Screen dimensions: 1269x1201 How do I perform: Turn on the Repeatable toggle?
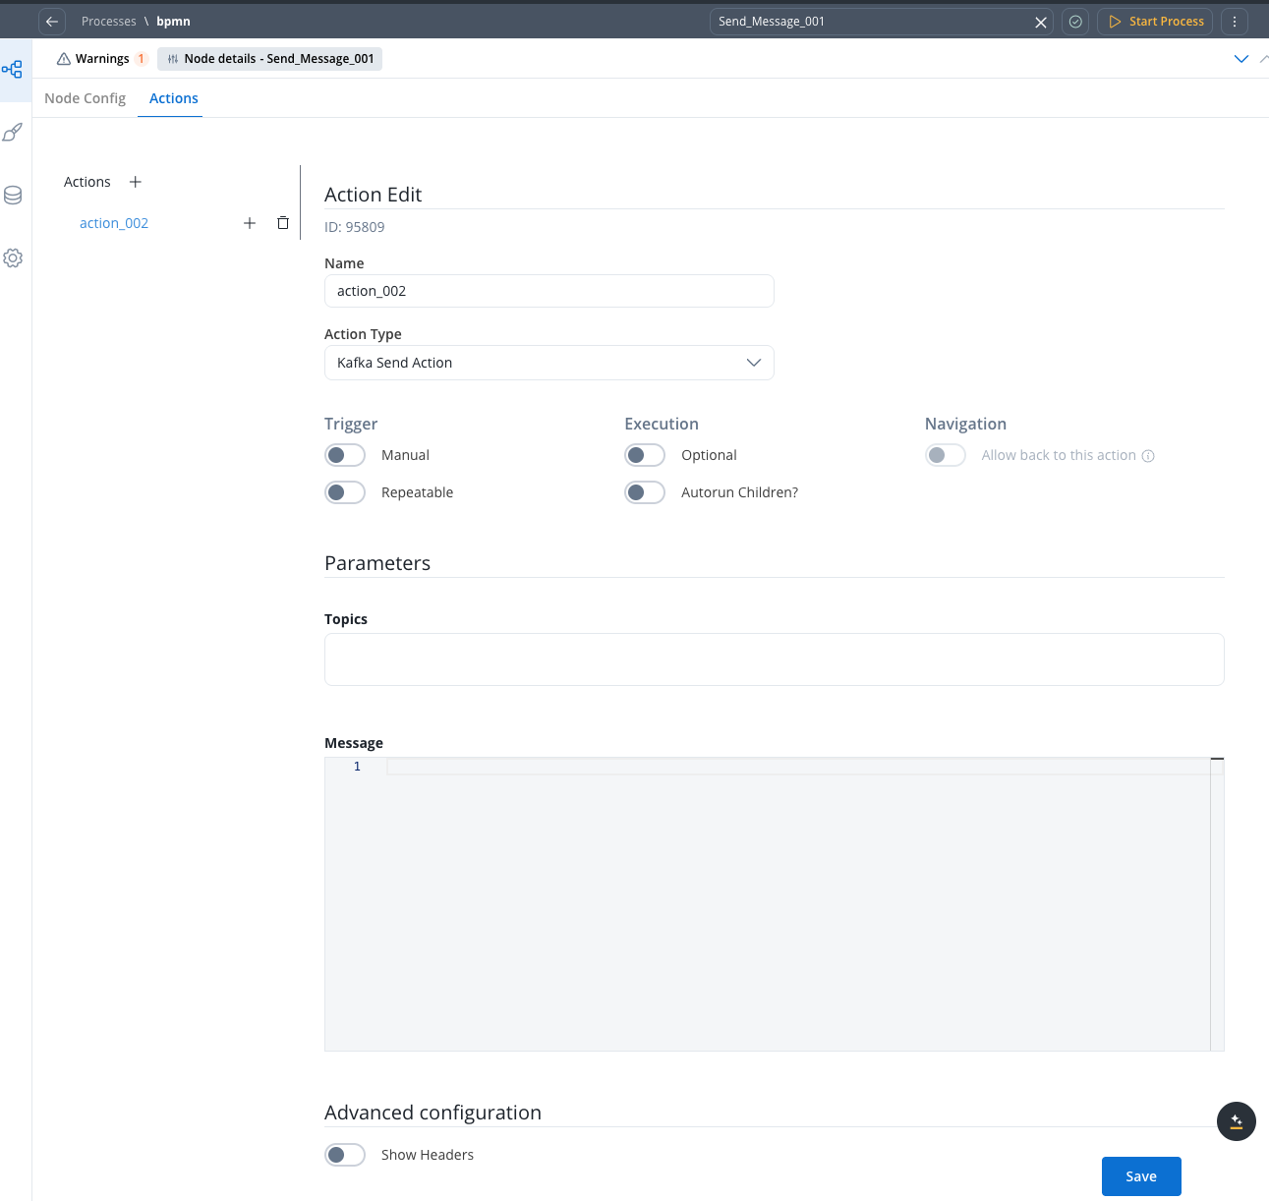pos(345,492)
